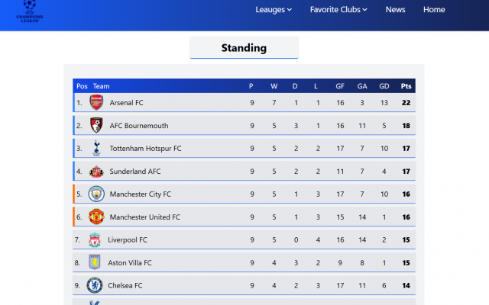Navigate to the Home page
This screenshot has height=305, width=489.
coord(434,10)
